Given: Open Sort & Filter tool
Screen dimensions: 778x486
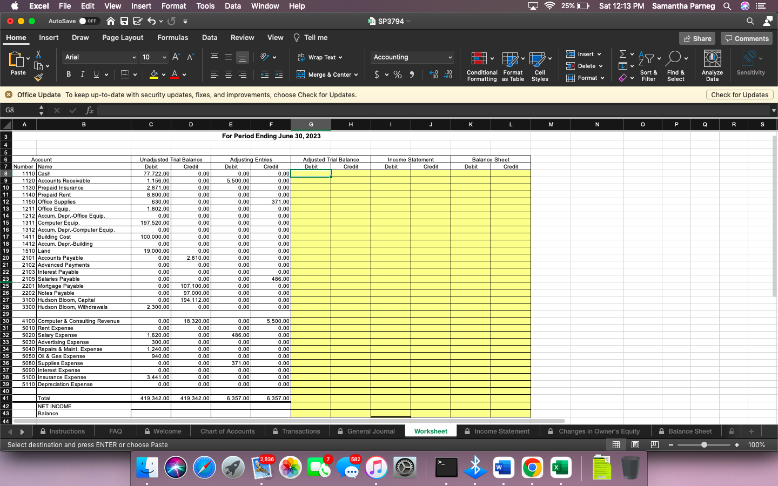Looking at the screenshot, I should 648,66.
